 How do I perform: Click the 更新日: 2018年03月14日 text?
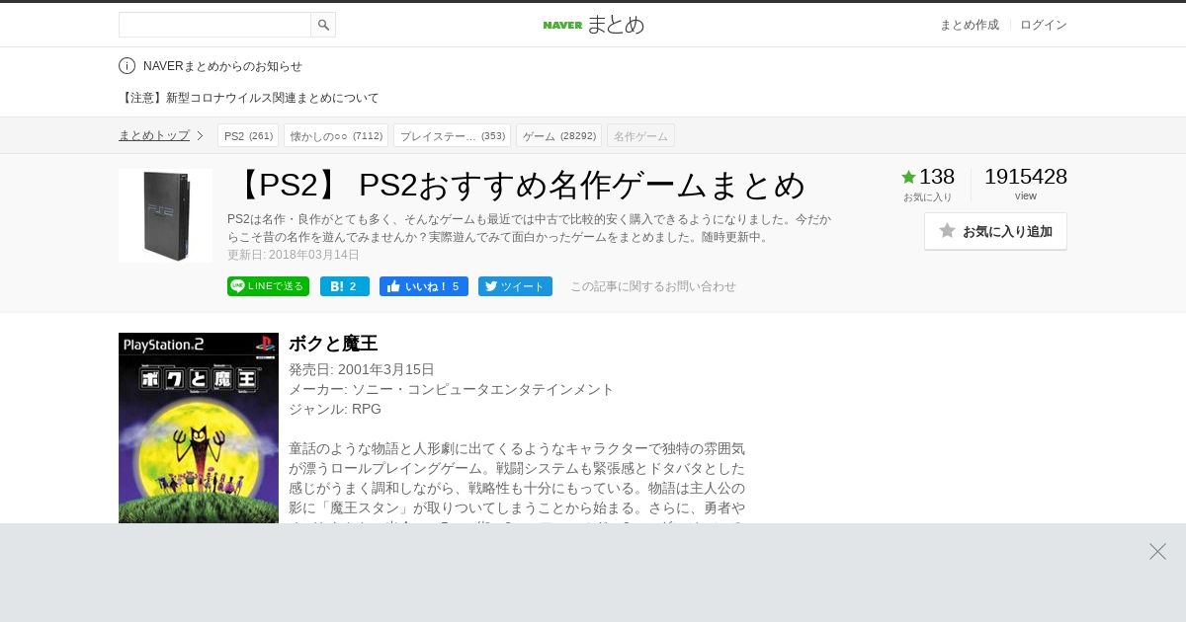(294, 255)
